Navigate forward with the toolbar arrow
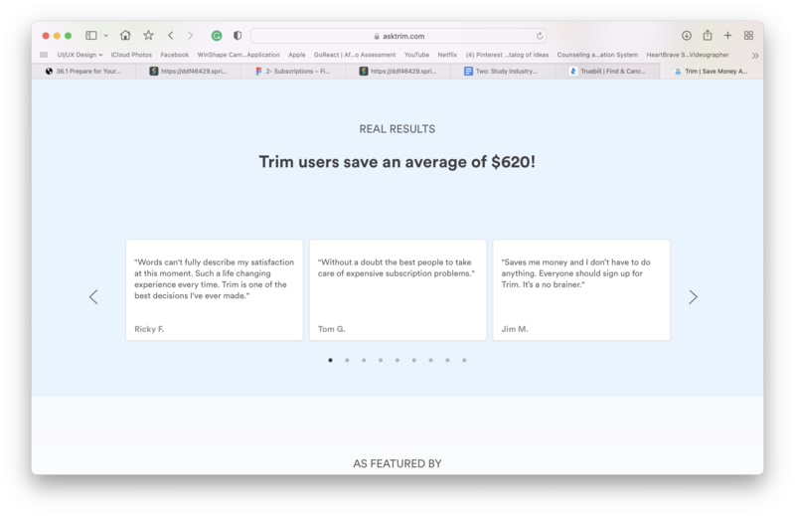 tap(190, 35)
